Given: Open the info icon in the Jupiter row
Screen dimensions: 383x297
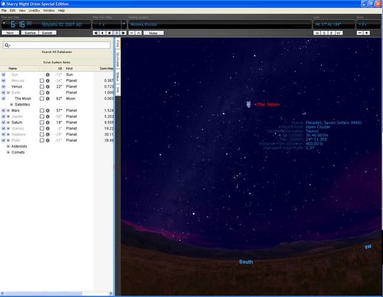Looking at the screenshot, I should coord(48,117).
